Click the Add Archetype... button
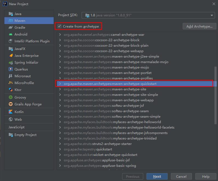 click(x=199, y=26)
